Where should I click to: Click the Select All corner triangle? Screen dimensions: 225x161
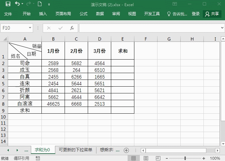[4, 39]
